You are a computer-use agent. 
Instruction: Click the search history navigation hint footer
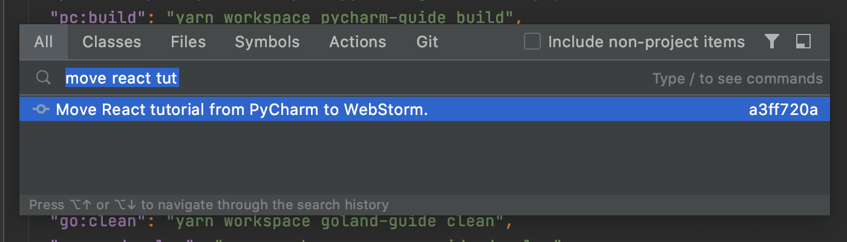209,205
